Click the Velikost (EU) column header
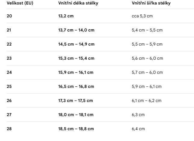194x141 pixels. (x=20, y=3)
